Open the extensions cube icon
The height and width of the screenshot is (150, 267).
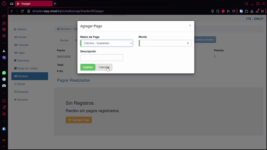246,11
